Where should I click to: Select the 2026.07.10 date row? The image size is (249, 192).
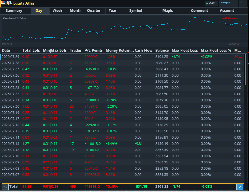pos(122,156)
